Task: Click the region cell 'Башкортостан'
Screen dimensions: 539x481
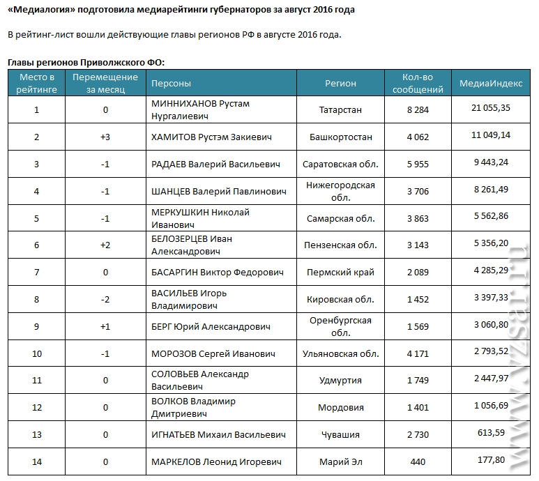Action: point(341,137)
